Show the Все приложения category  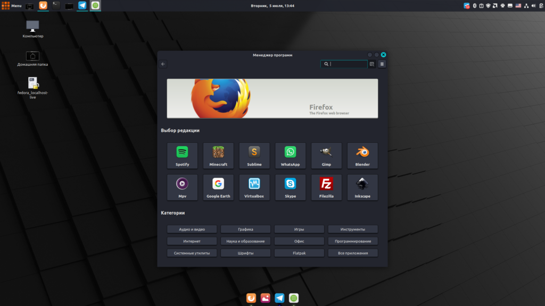(353, 253)
